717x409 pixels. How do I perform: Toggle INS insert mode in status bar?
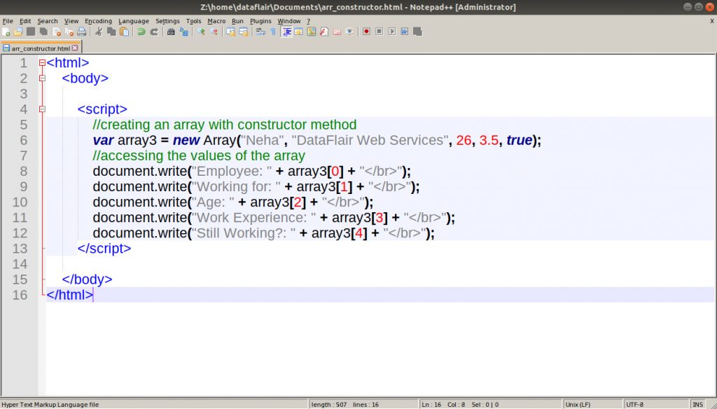[698, 404]
